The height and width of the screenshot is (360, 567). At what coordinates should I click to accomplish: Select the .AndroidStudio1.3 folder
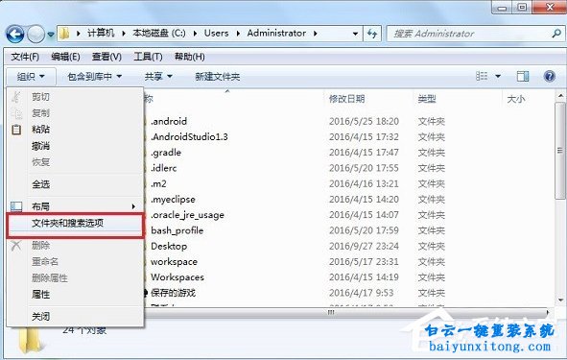pyautogui.click(x=190, y=136)
